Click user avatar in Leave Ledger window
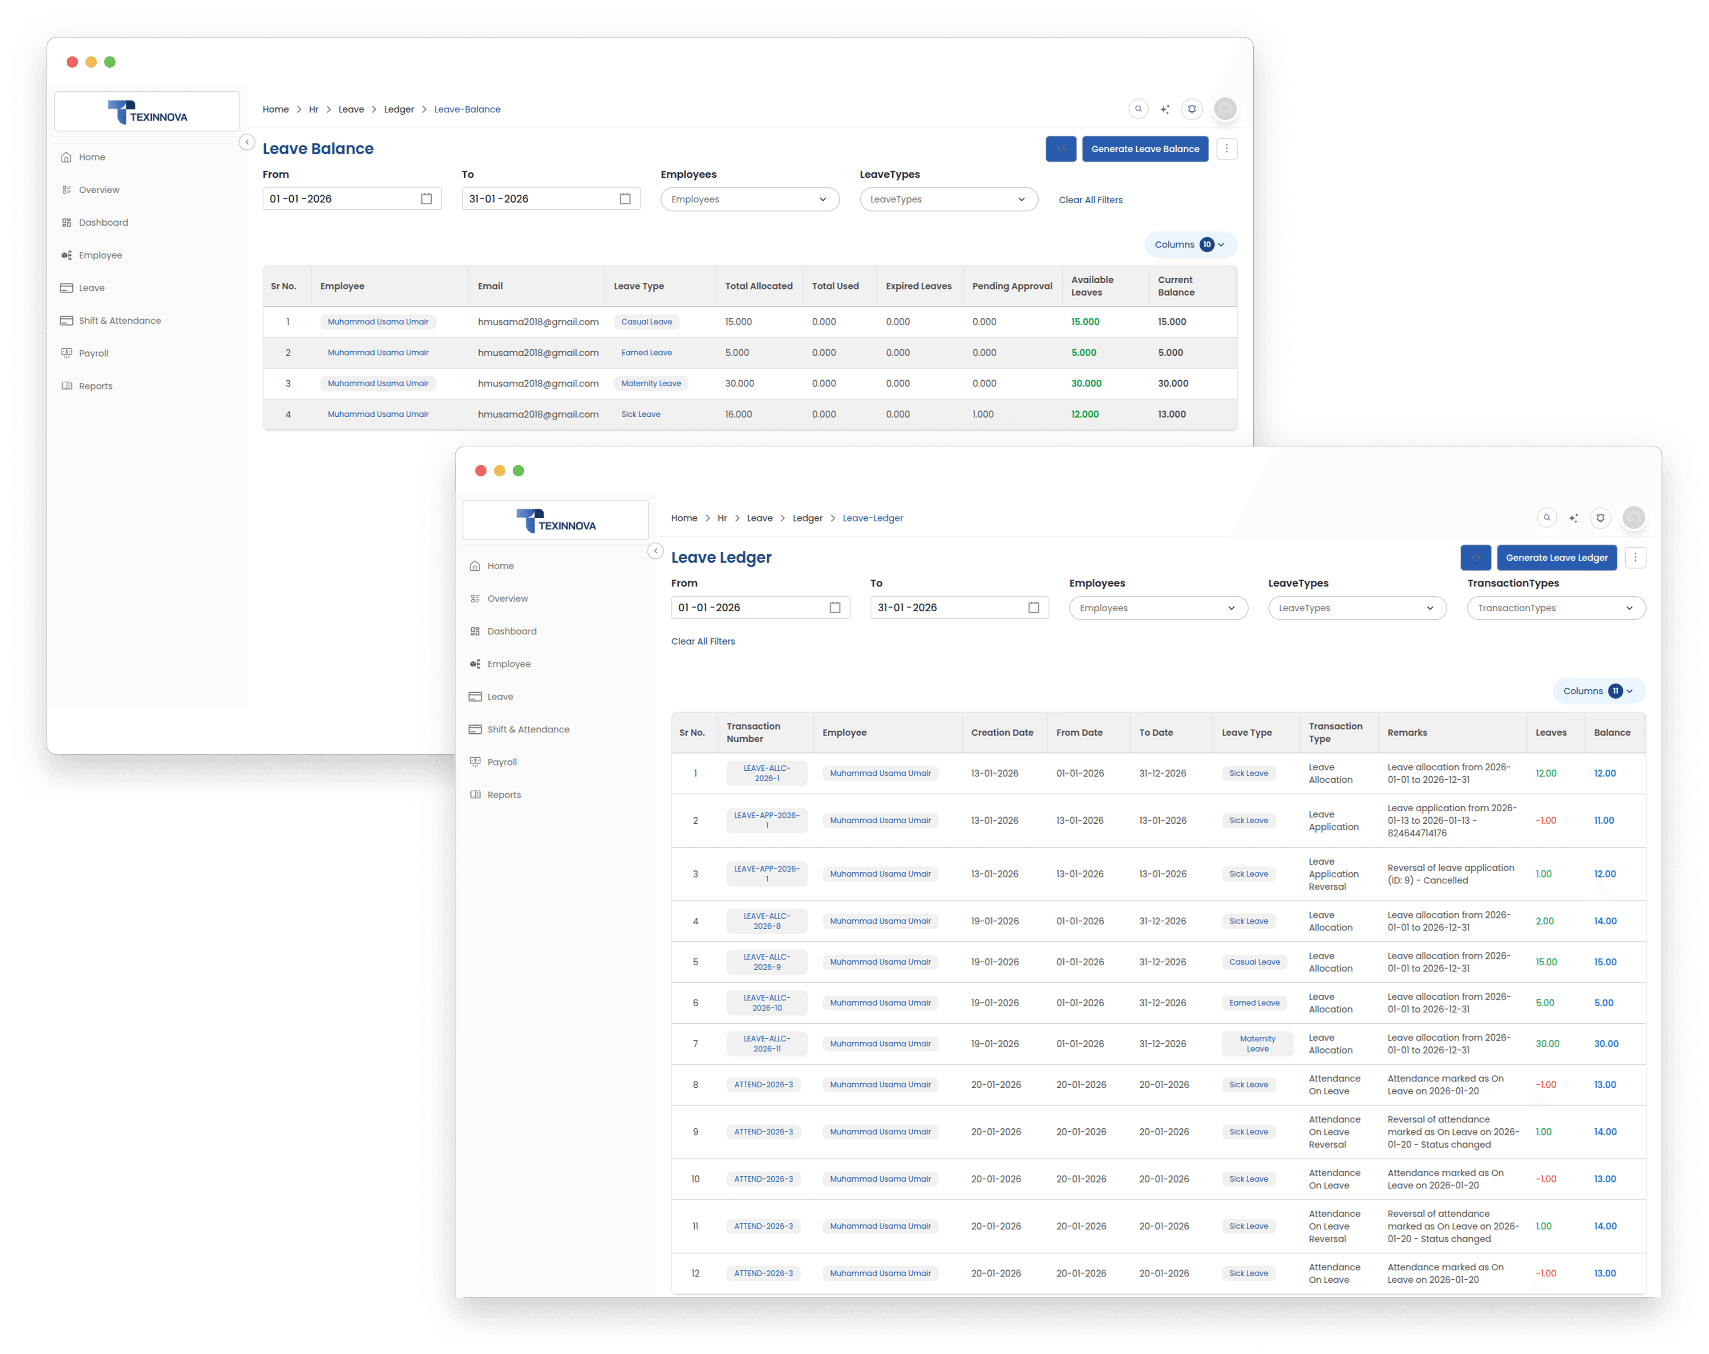The height and width of the screenshot is (1354, 1709). pos(1633,518)
